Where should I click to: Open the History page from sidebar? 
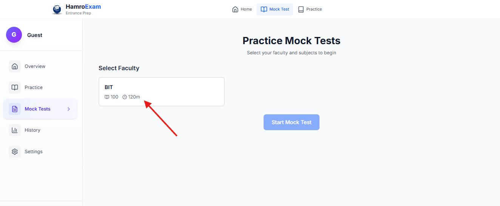(32, 130)
